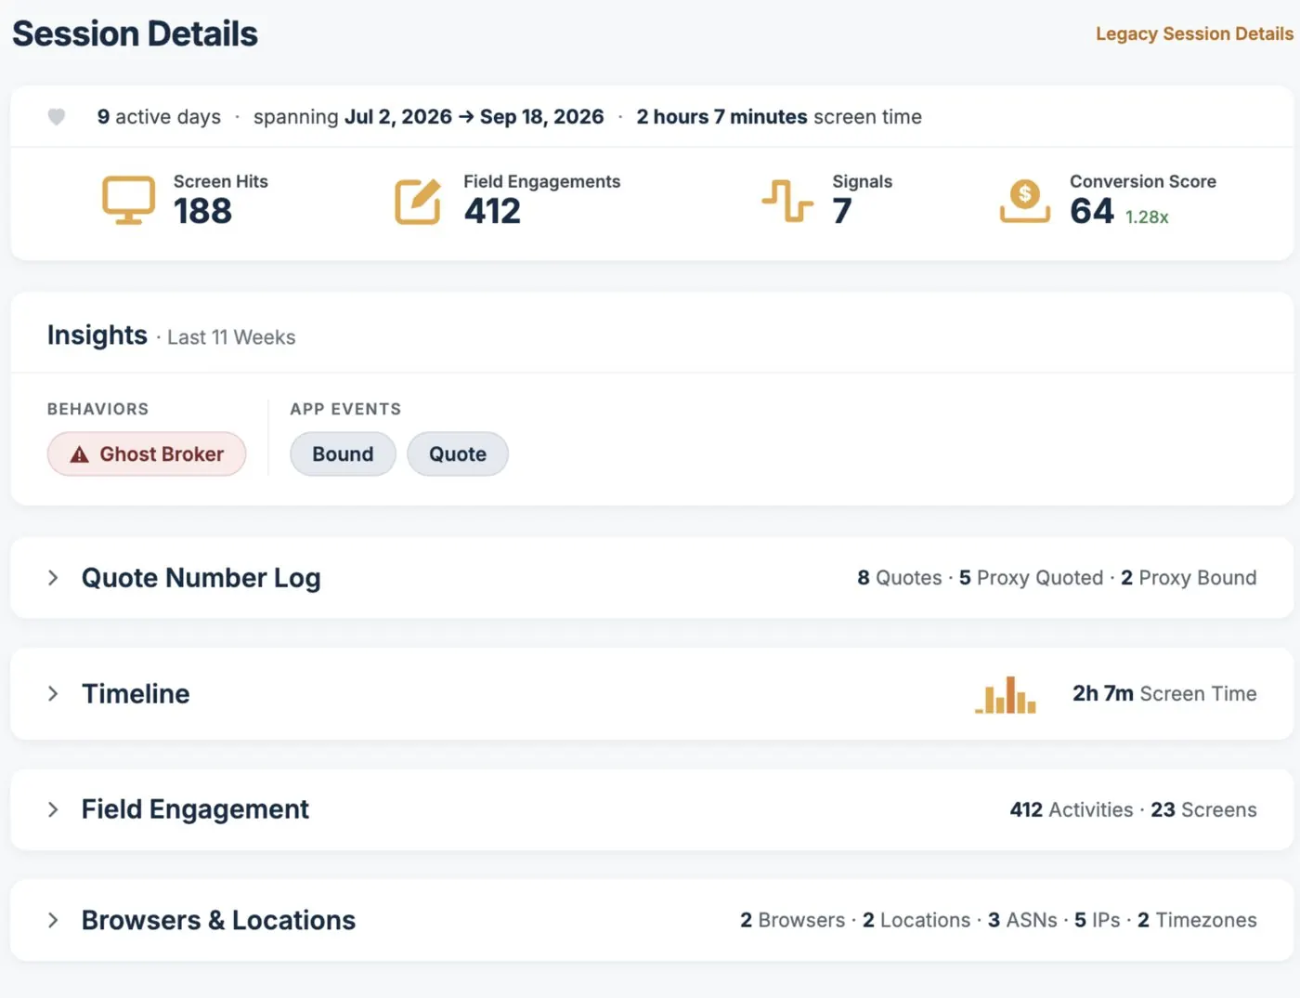Click the 2h 7m Screen Time summary
Viewport: 1300px width, 998px height.
[1164, 693]
